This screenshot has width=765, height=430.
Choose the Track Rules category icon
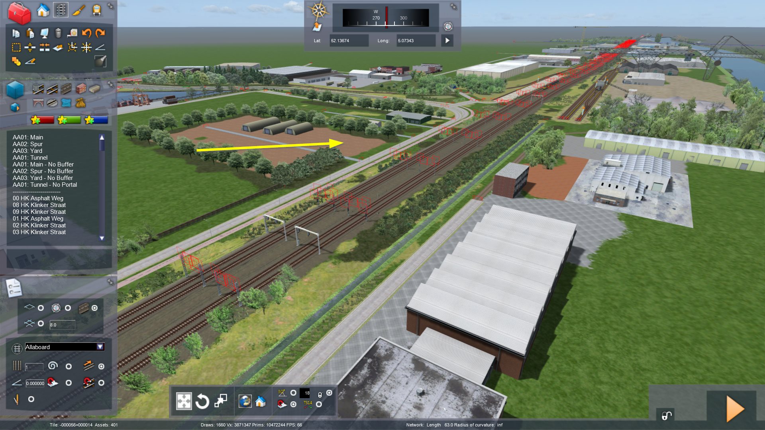pyautogui.click(x=38, y=89)
